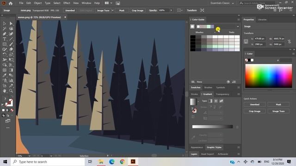
Task: Select the Free Transform tool
Action: (11, 60)
